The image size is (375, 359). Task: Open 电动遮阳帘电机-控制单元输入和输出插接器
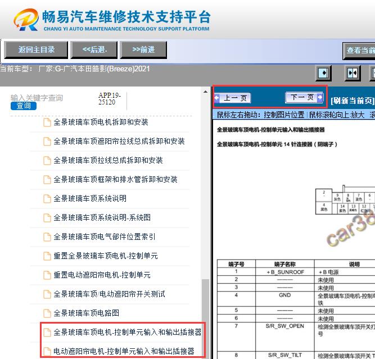[x=124, y=351]
